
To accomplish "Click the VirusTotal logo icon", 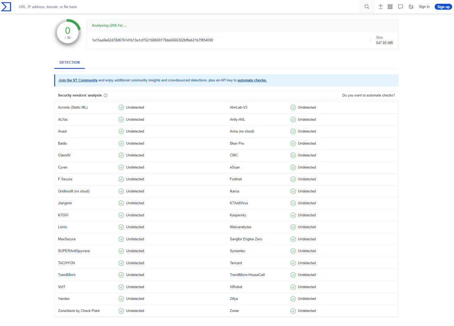I will tap(6, 6).
